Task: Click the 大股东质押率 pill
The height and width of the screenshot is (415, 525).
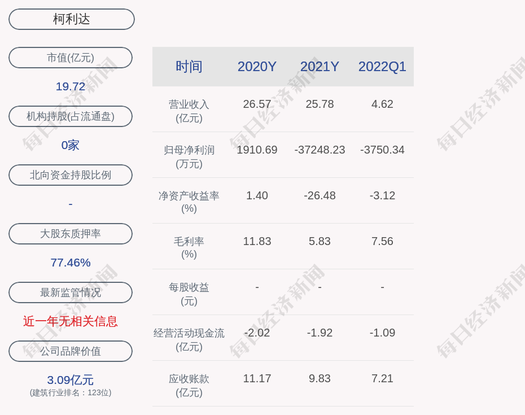Action: 71,233
